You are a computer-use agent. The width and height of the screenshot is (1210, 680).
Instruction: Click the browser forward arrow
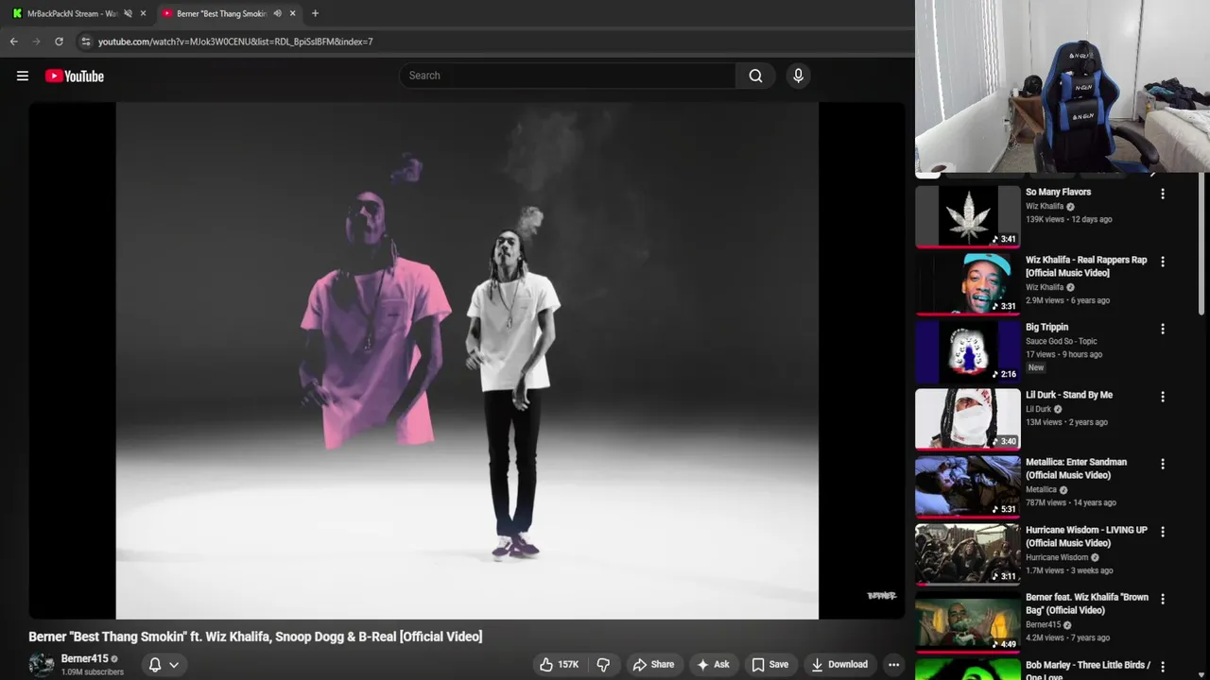point(36,42)
